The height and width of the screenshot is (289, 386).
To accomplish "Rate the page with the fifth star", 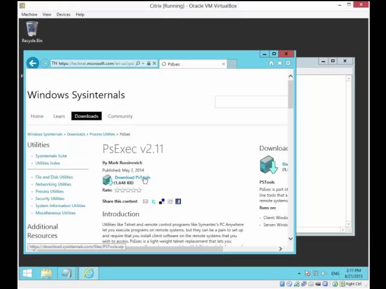I will pyautogui.click(x=139, y=190).
